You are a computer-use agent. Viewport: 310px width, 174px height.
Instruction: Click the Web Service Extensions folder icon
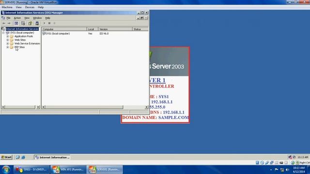[x=12, y=43]
